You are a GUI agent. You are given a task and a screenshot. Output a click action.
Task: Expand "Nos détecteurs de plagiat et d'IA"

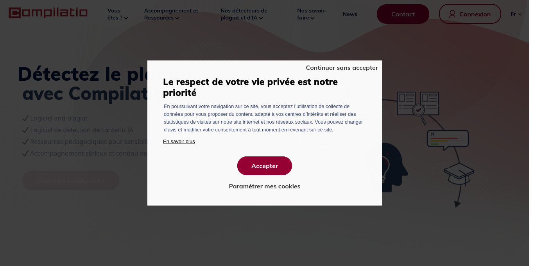click(x=244, y=14)
